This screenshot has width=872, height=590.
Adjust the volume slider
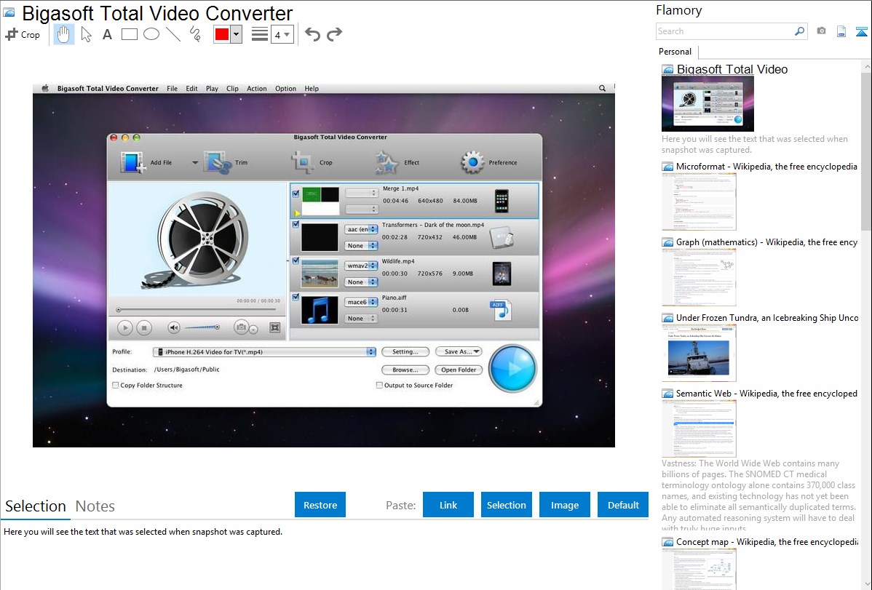(202, 327)
